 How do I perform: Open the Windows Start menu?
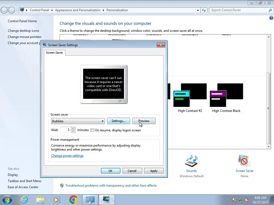click(7, 200)
